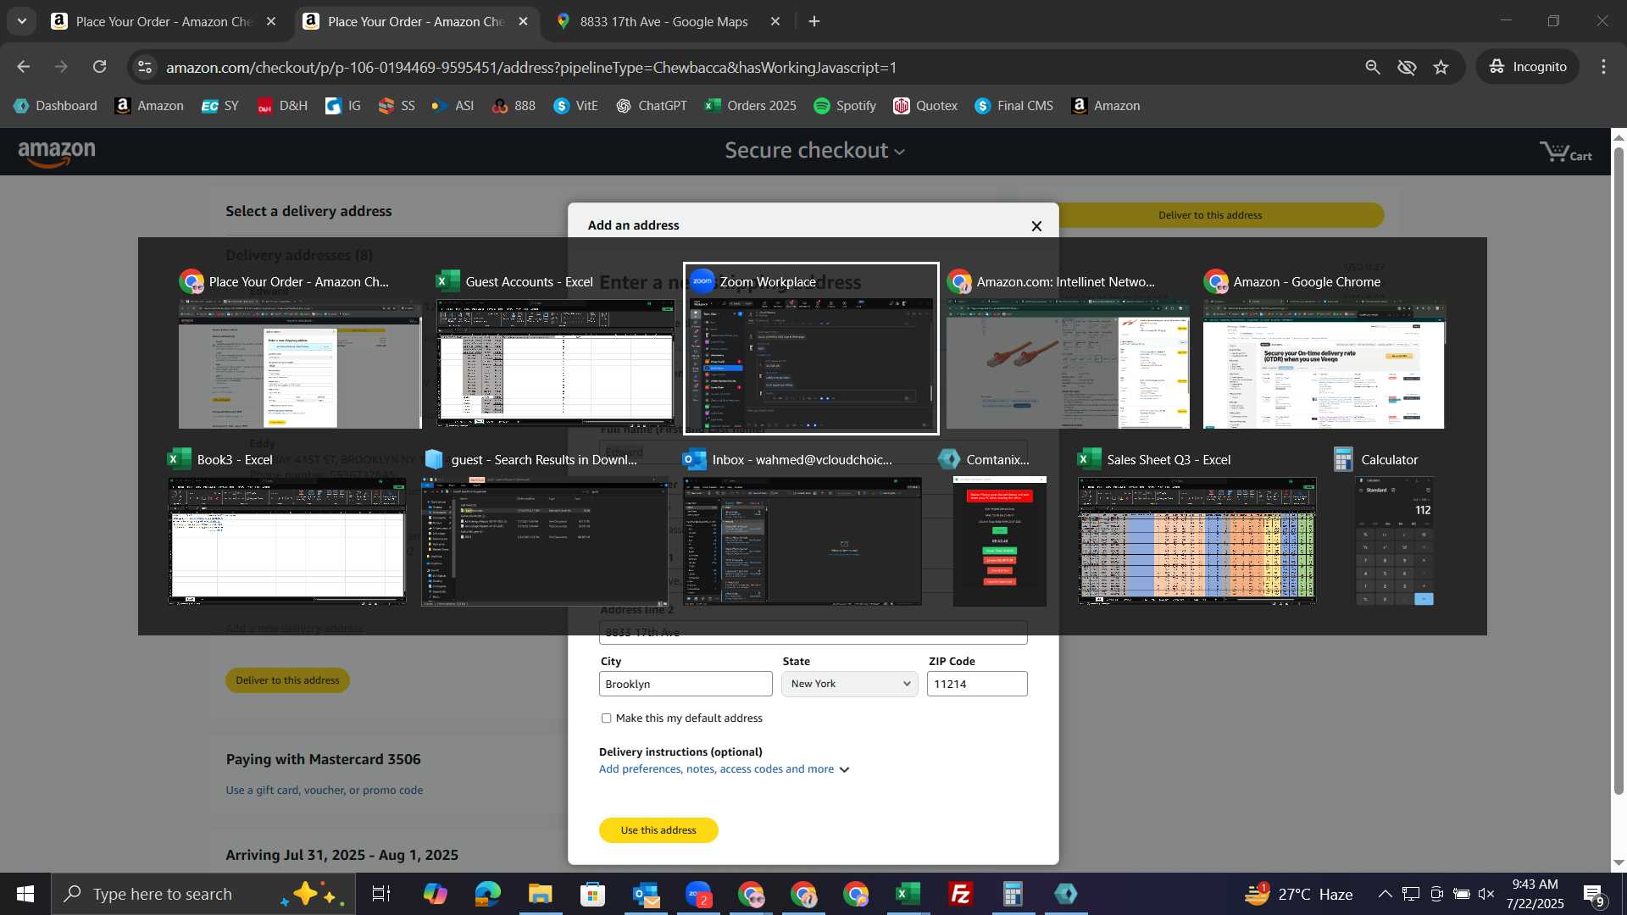
Task: Open a new browser tab
Action: [814, 21]
